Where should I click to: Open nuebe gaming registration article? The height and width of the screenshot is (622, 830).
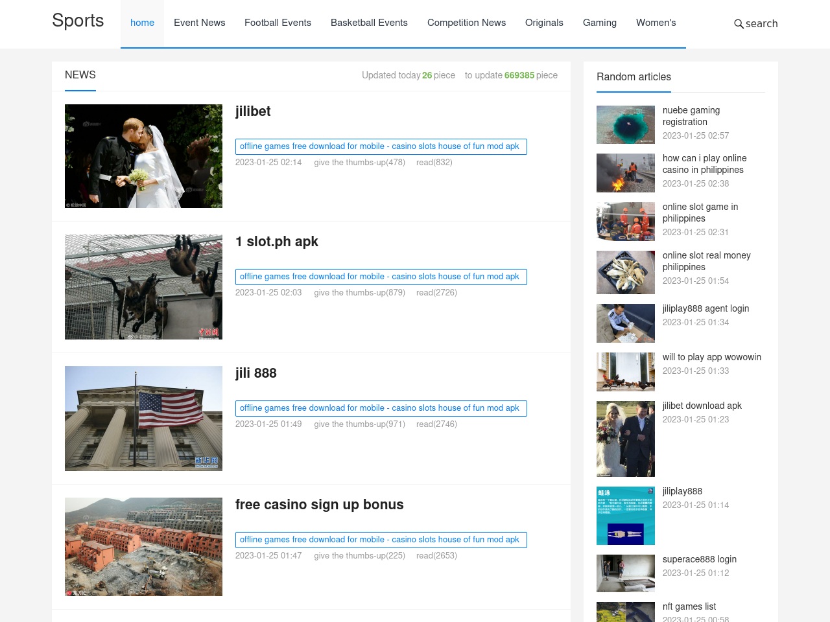click(x=691, y=116)
